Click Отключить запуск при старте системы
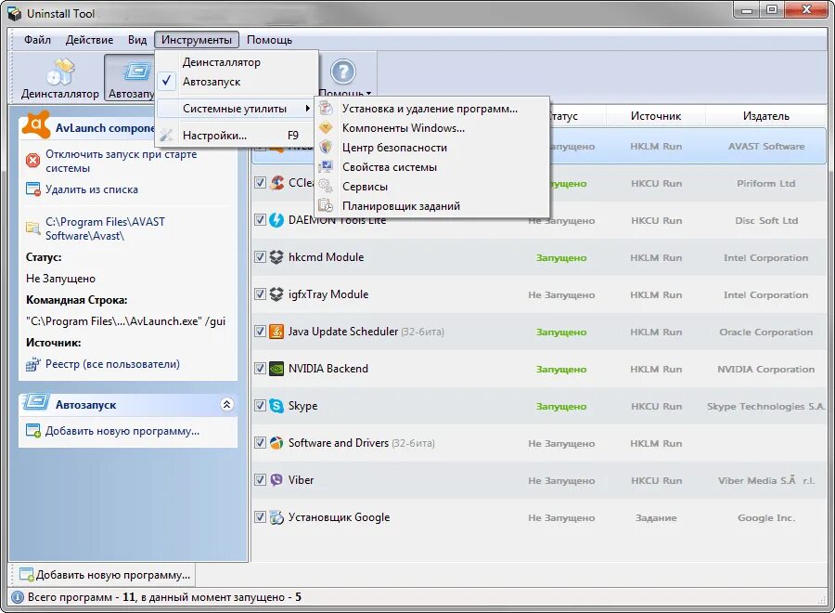 tap(121, 161)
